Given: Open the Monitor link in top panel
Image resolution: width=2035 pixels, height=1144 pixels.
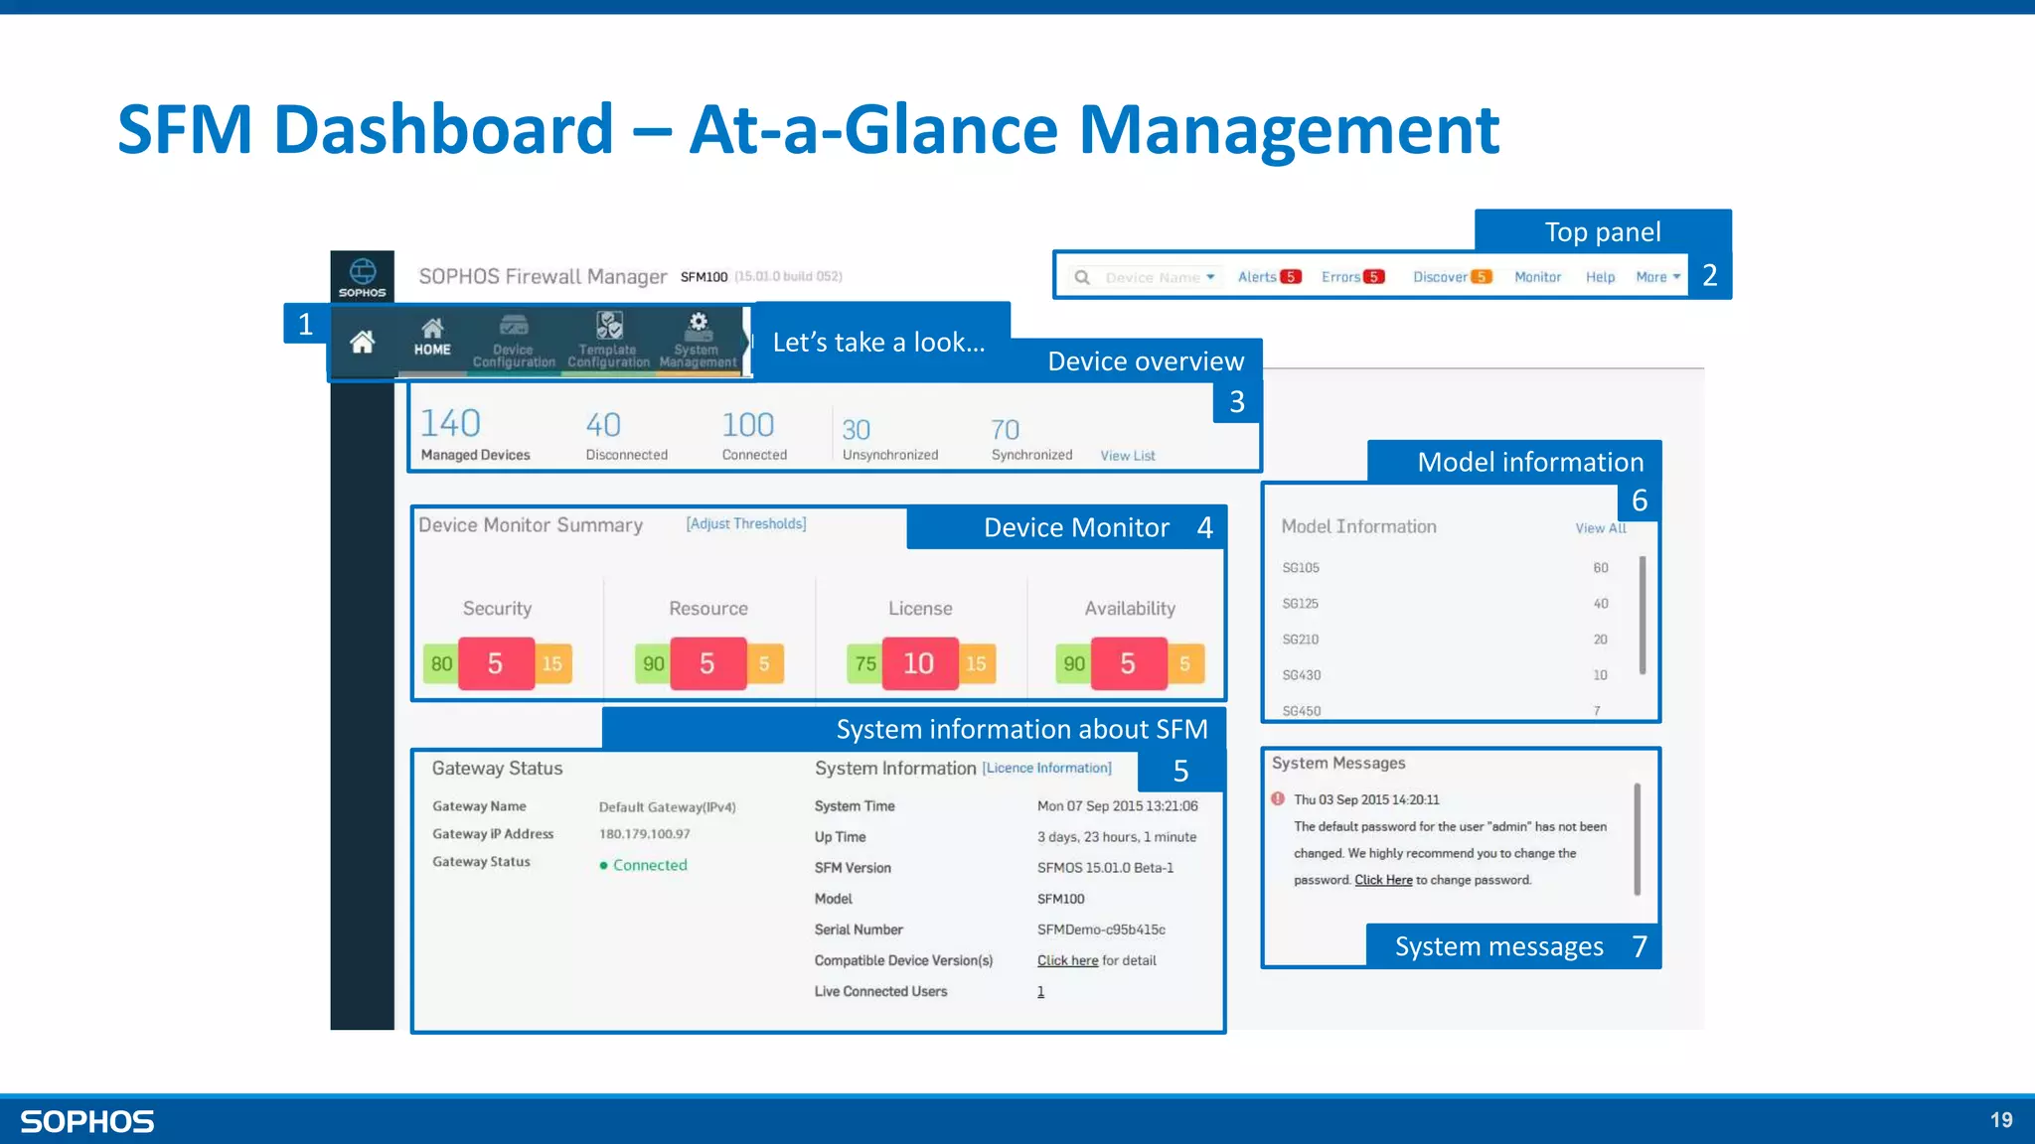Looking at the screenshot, I should click(x=1537, y=277).
